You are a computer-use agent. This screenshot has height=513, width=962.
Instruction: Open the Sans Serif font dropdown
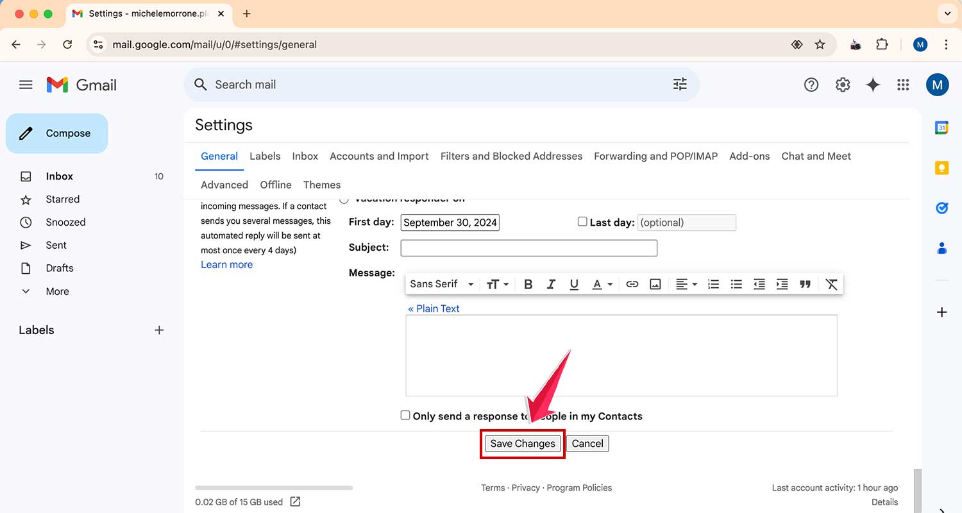441,283
